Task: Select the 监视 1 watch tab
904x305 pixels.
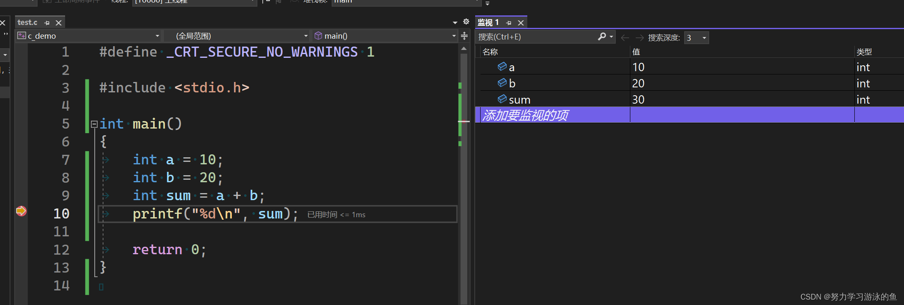Action: pyautogui.click(x=488, y=22)
